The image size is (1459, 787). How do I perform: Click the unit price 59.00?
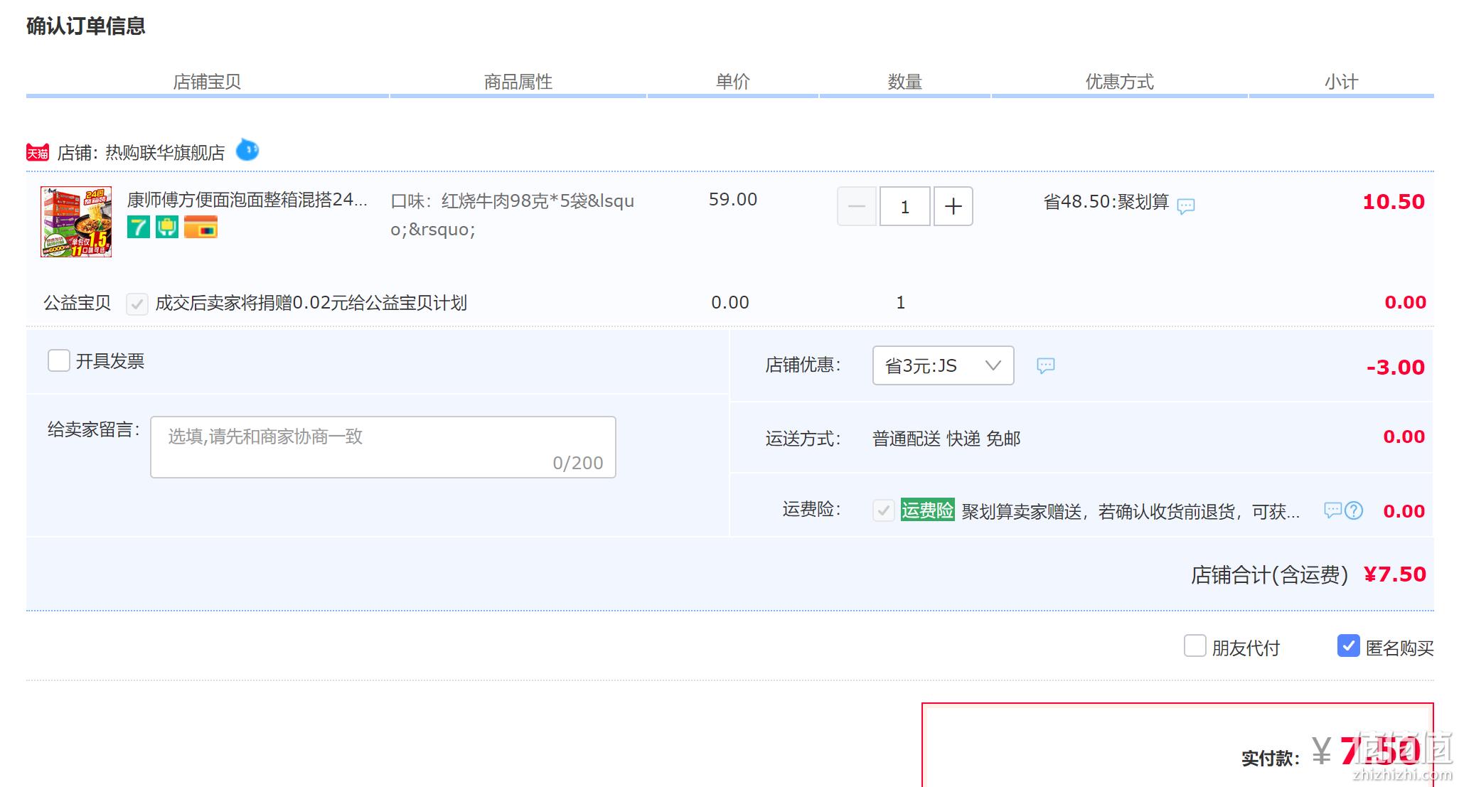[733, 200]
